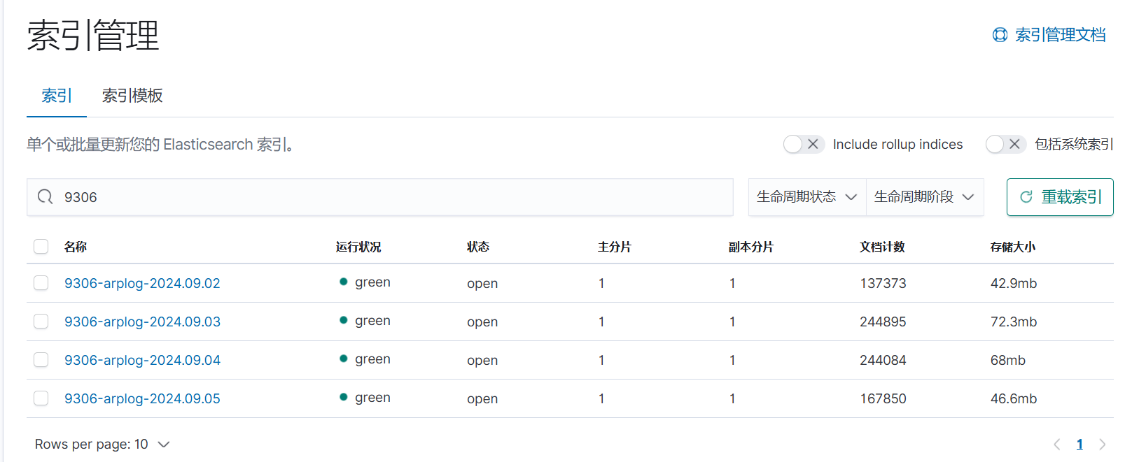1132x462 pixels.
Task: Click the 索引管理 page title
Action: point(93,35)
